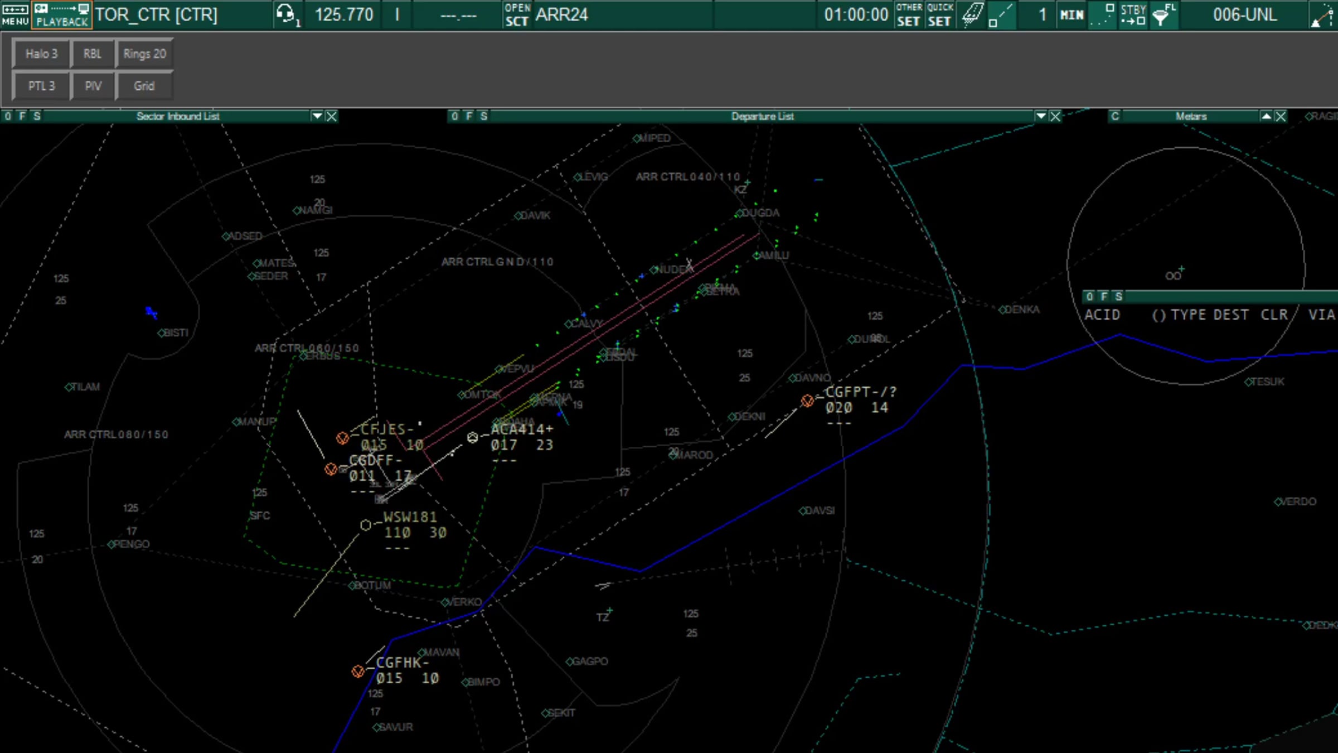The height and width of the screenshot is (753, 1338).
Task: Click the STBY simulation mode icon
Action: click(1133, 15)
